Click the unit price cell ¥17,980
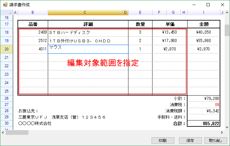Screen dimensions: 230x146 pyautogui.click(x=170, y=40)
